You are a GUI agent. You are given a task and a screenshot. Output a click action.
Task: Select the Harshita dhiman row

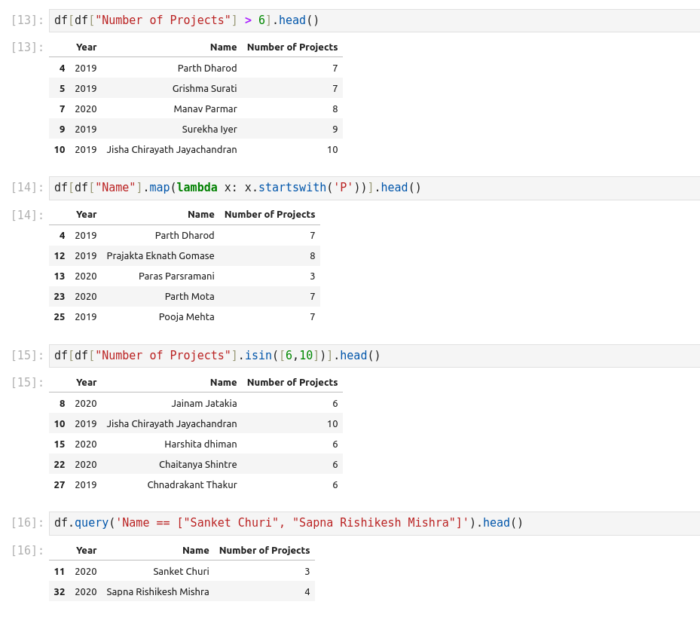pyautogui.click(x=196, y=444)
